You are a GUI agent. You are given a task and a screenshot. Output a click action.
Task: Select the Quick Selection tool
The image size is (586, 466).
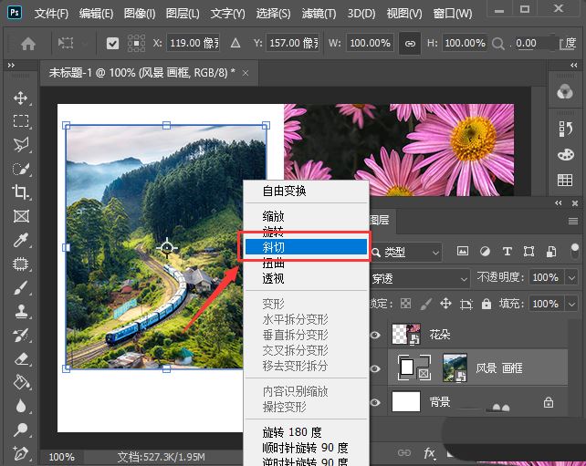(21, 169)
